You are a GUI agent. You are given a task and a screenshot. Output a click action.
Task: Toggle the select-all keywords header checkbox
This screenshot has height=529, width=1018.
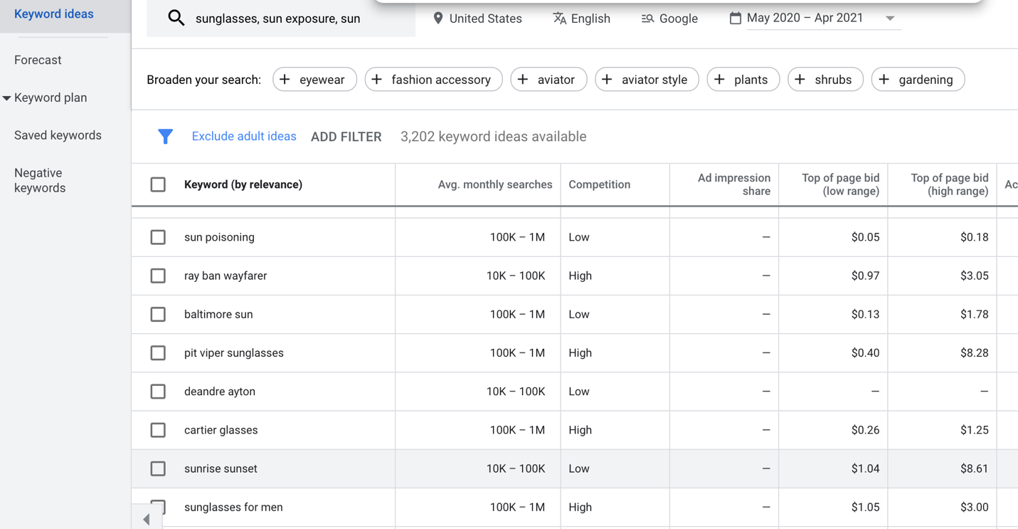[158, 184]
